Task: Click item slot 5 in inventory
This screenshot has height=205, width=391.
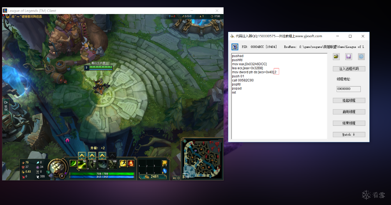Action: pos(142,170)
